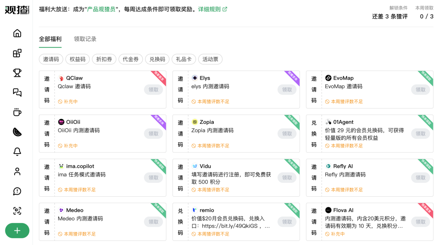Click the Vidu card 500 积分 description

tap(231, 178)
